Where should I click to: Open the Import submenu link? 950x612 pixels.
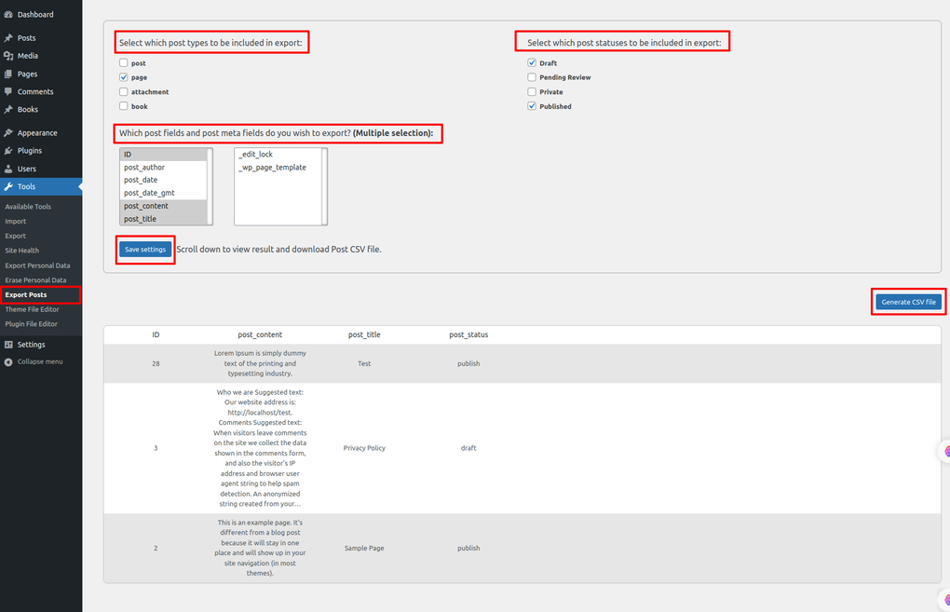(16, 221)
